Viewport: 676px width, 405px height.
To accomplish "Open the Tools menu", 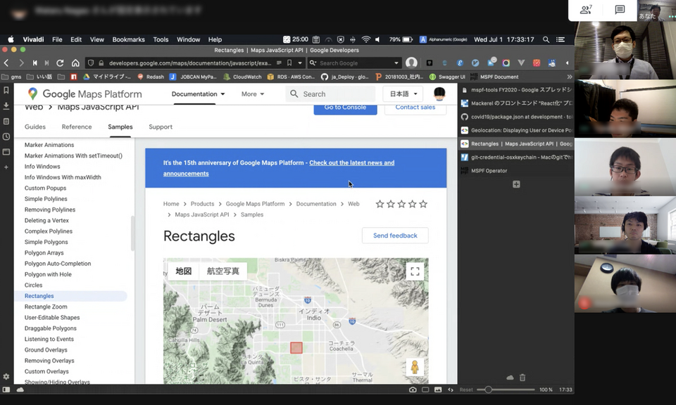I will tap(161, 39).
